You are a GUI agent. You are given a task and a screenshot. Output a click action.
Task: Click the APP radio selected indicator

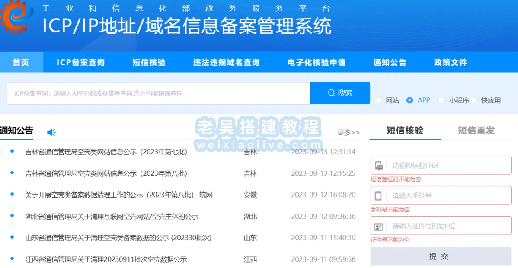coord(409,100)
